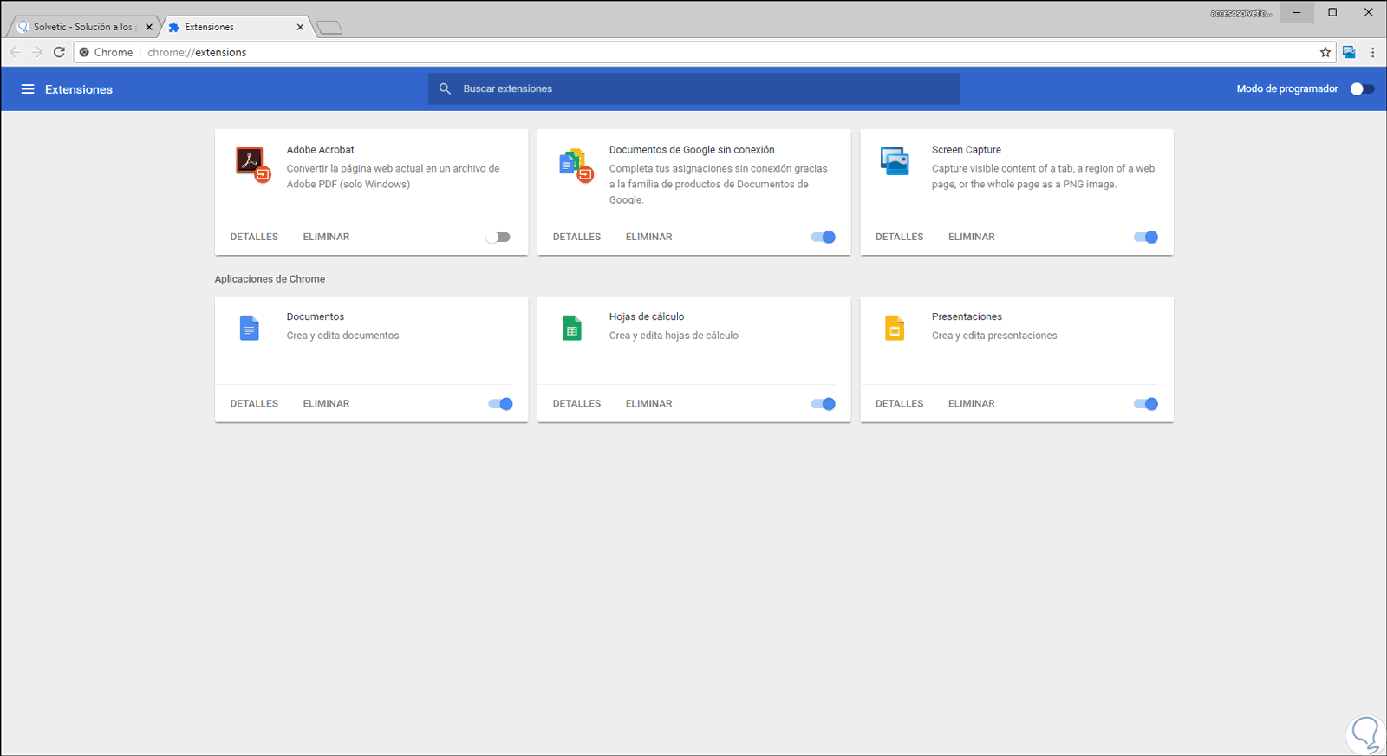Open Chrome's three-dot menu
Screen dimensions: 1387x756
tap(1372, 52)
